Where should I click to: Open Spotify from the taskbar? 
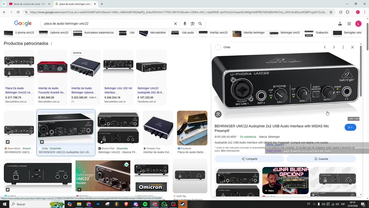click(145, 204)
